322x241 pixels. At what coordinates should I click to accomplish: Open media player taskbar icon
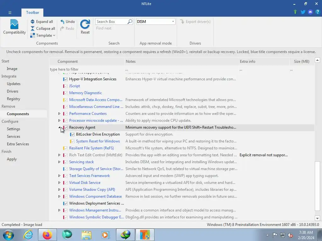tap(106, 235)
